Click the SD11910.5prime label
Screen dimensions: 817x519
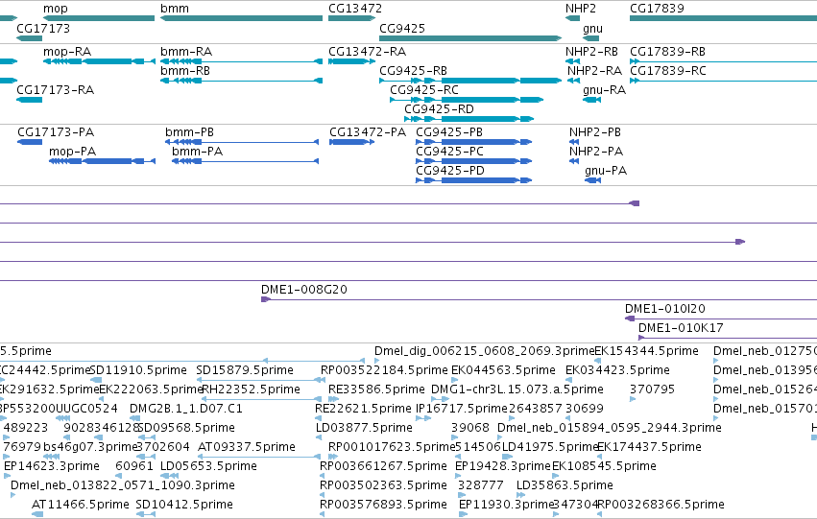(x=138, y=370)
